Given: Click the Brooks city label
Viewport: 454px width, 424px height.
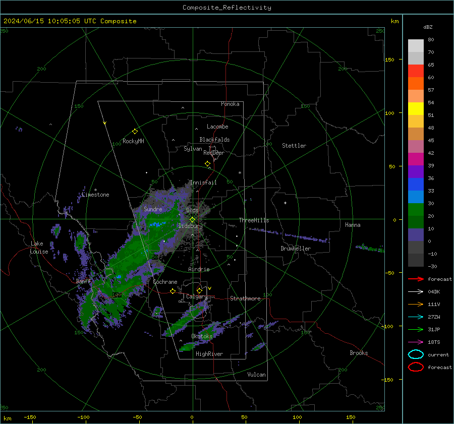Looking at the screenshot, I should coord(359,353).
